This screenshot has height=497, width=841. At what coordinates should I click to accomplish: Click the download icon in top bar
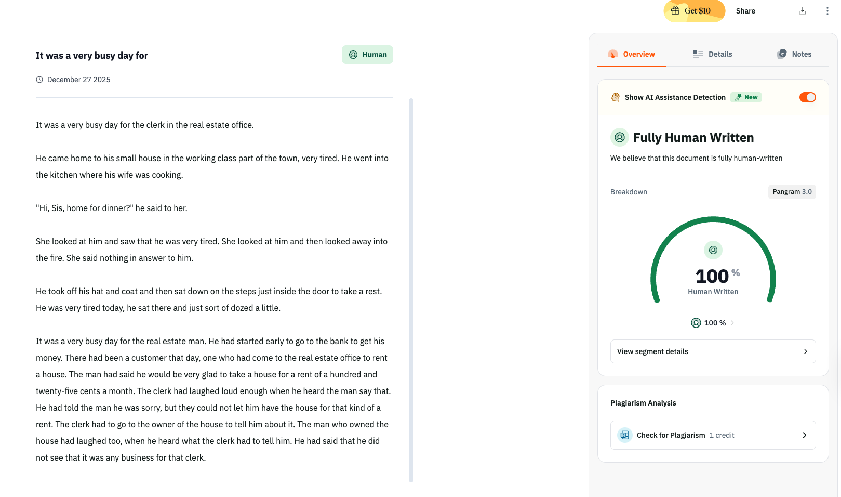[803, 11]
